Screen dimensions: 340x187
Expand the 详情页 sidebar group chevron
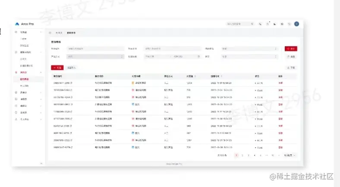[x=41, y=99]
